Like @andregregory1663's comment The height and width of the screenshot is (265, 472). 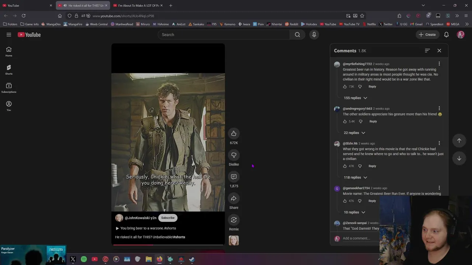click(345, 121)
